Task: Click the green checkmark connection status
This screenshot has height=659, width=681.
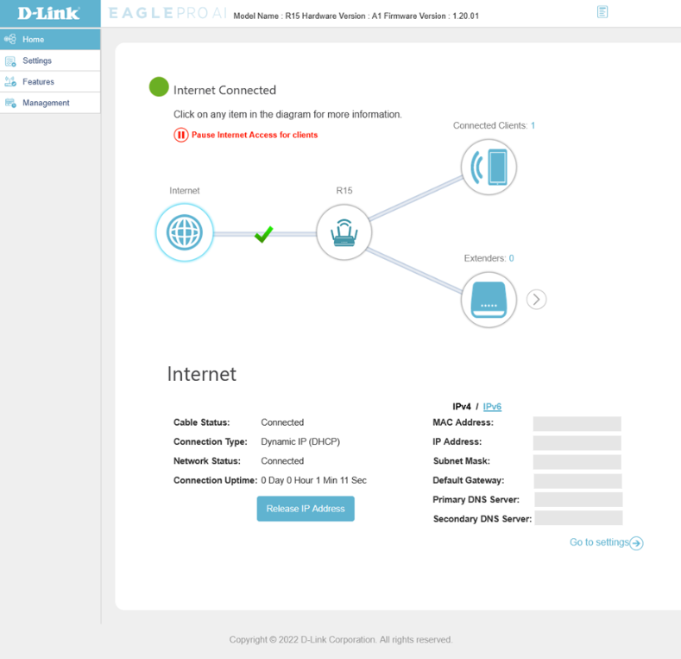Action: click(x=264, y=233)
